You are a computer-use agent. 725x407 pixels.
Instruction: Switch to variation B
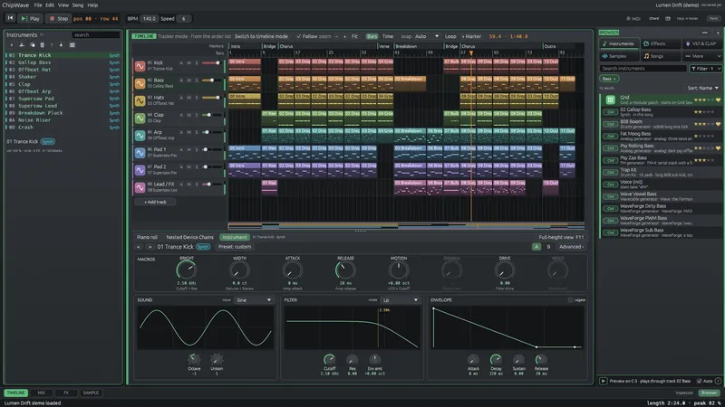pos(549,247)
